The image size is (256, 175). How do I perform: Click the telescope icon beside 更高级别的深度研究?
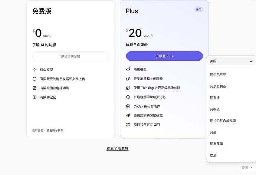click(128, 115)
